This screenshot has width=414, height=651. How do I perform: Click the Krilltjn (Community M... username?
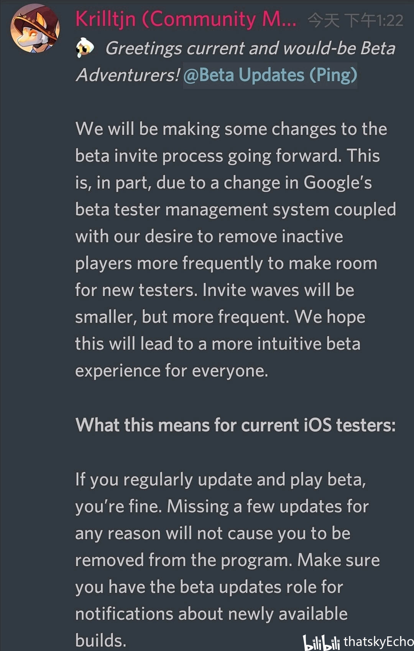(186, 19)
